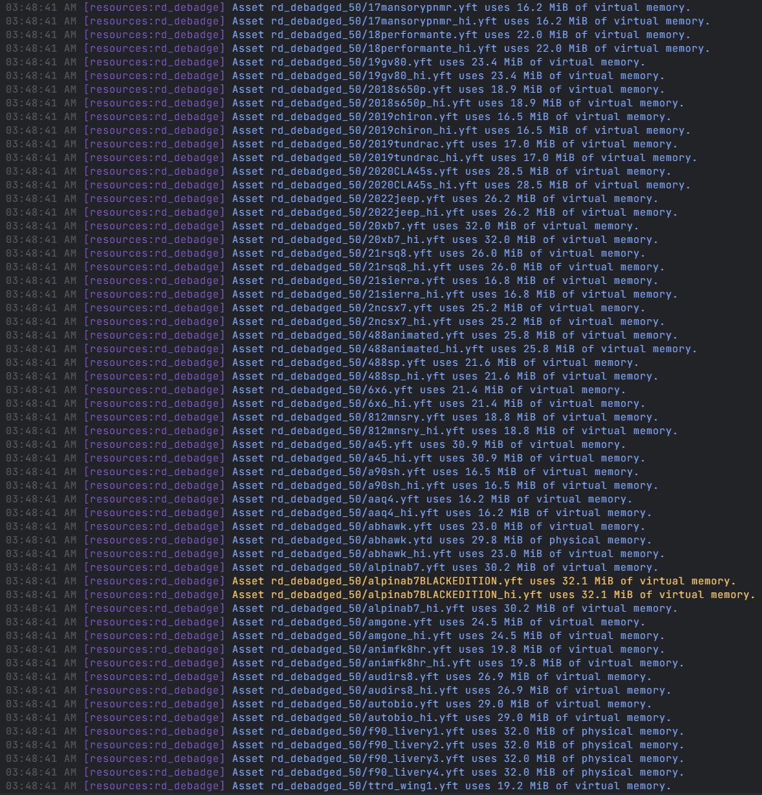The image size is (762, 795).
Task: Select the 2022jeep_hi.yft log line
Action: coord(454,212)
